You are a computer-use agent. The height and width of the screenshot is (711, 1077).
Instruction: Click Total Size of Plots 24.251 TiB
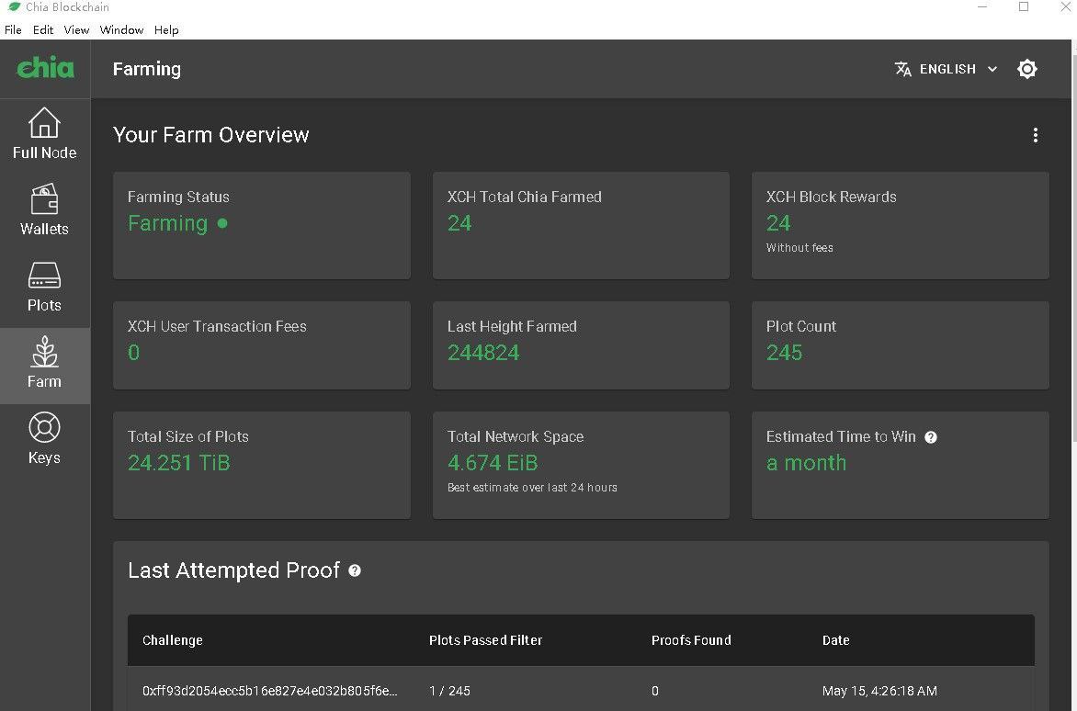pyautogui.click(x=179, y=463)
